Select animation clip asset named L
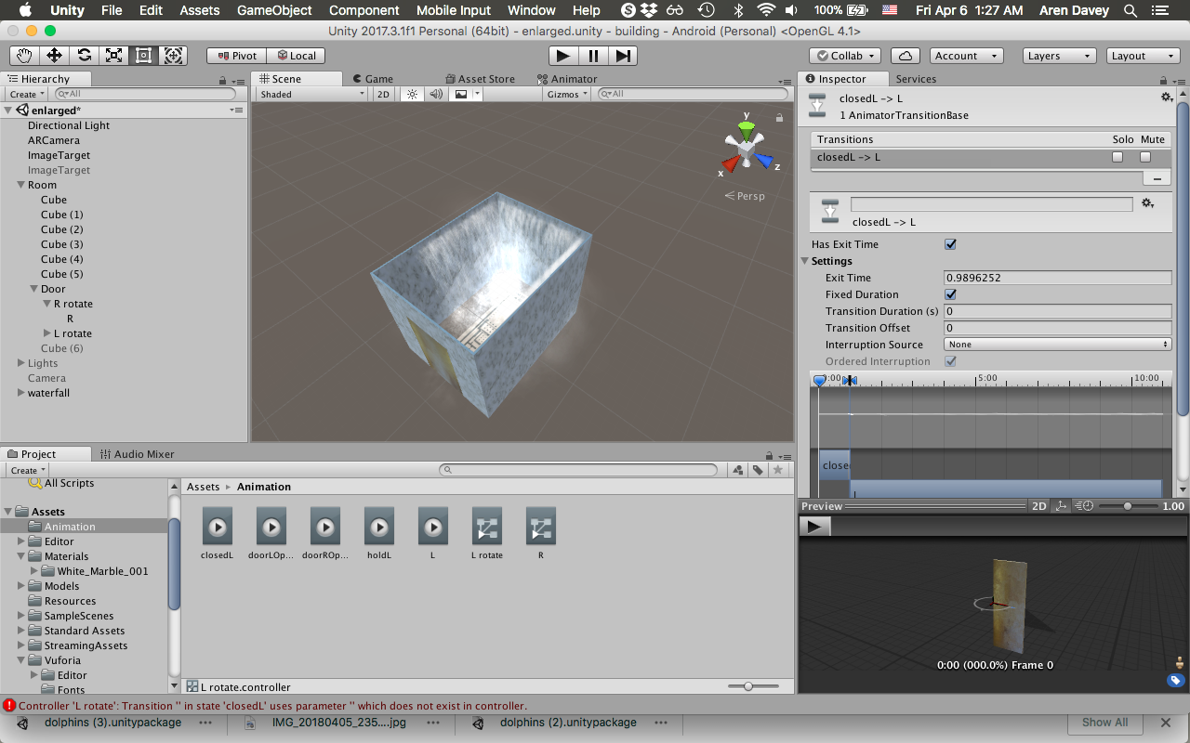The width and height of the screenshot is (1190, 743). [433, 528]
